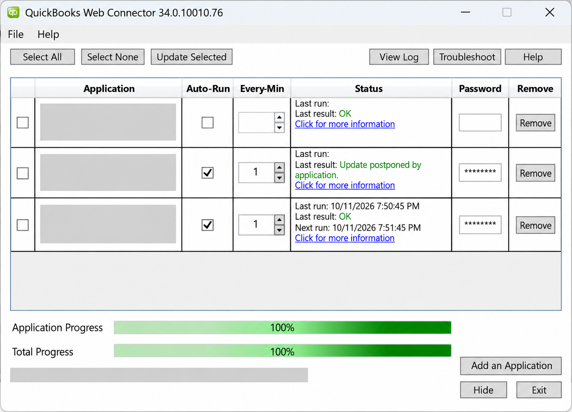Click the Application column header
Screen dimensions: 572x412
click(109, 89)
